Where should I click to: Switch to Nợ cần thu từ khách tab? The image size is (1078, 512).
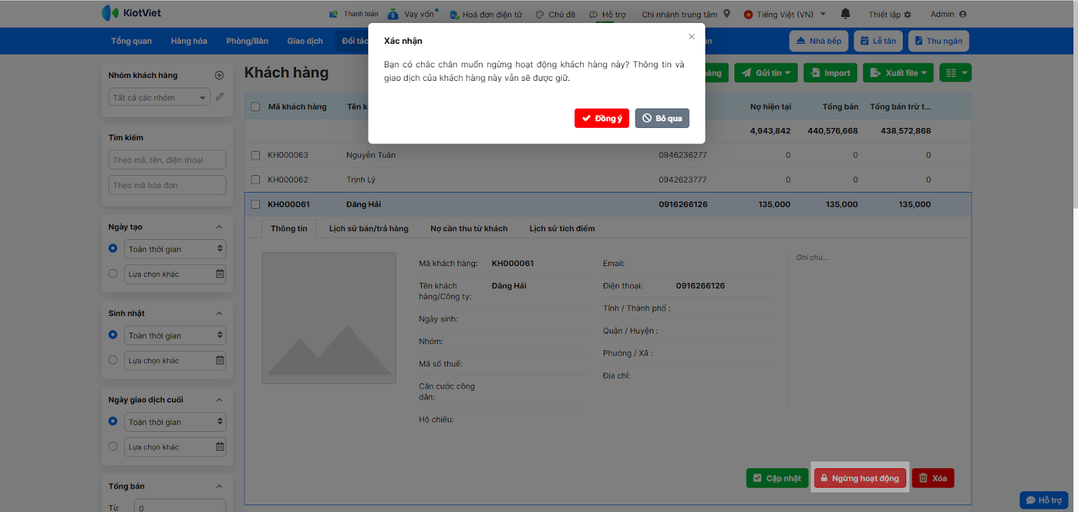(469, 228)
